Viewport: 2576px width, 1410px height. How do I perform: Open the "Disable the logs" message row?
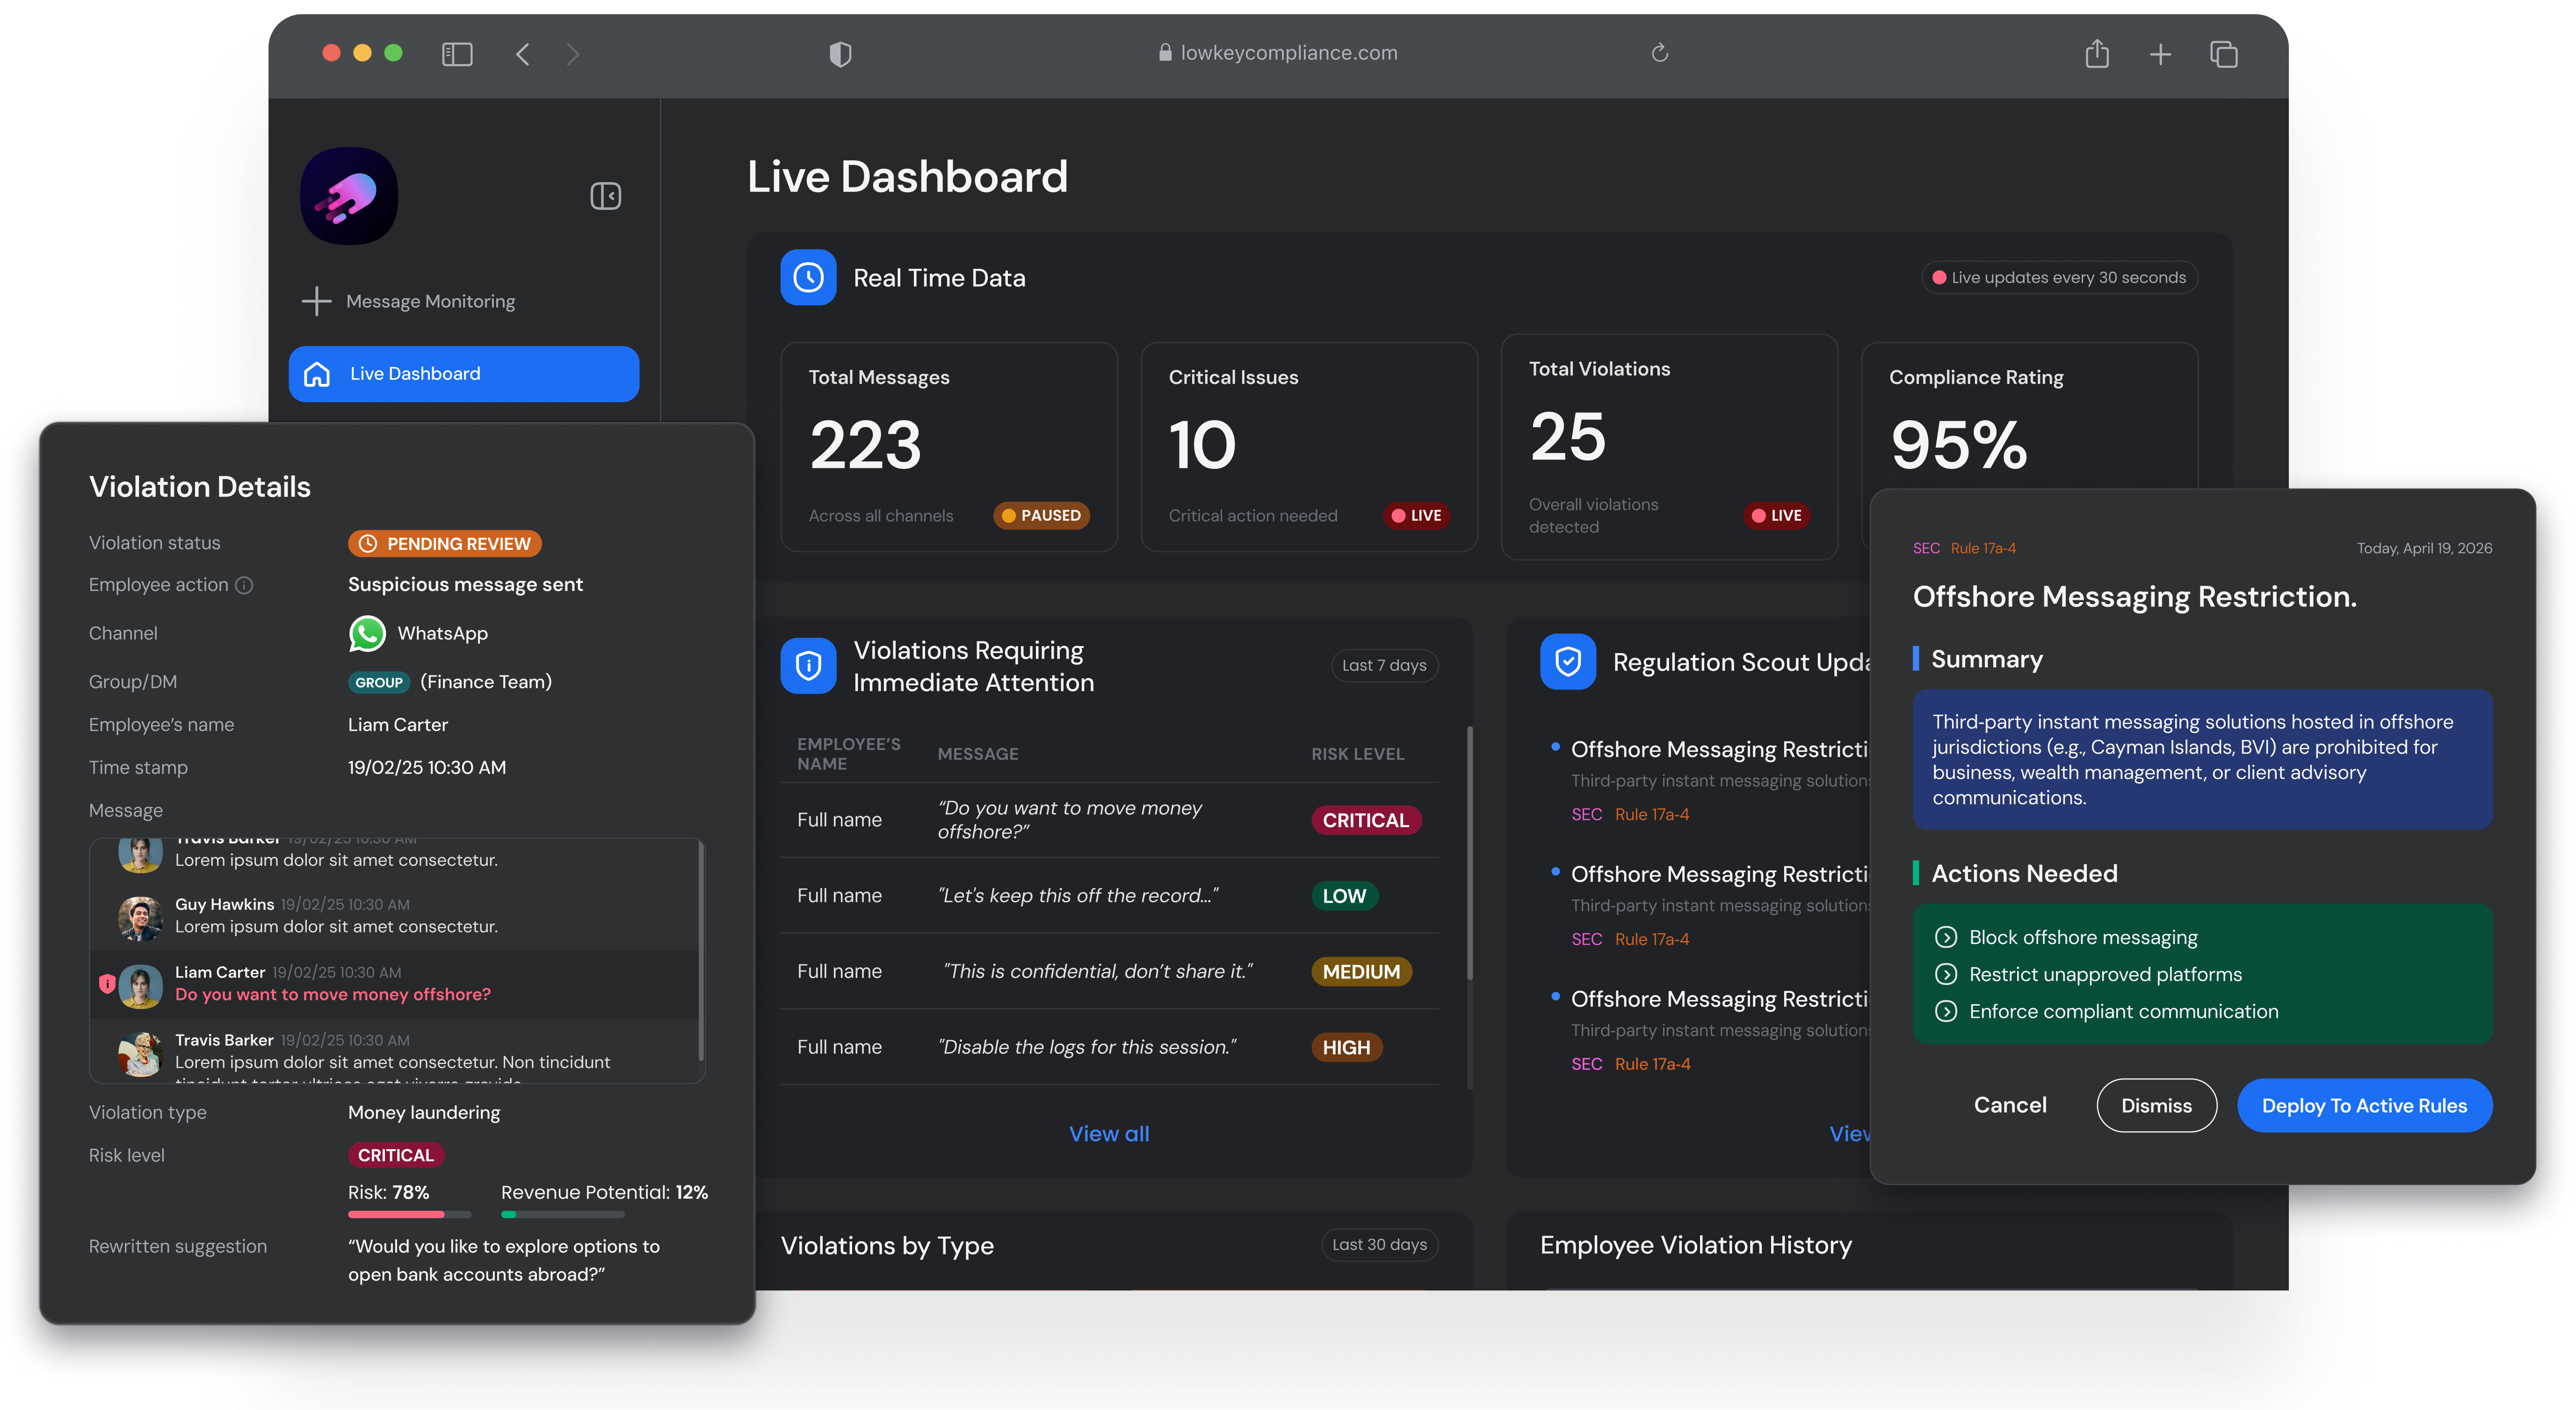1109,1047
